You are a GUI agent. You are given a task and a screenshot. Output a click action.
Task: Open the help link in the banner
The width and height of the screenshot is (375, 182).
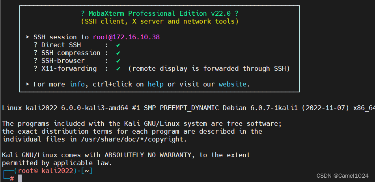(x=155, y=84)
